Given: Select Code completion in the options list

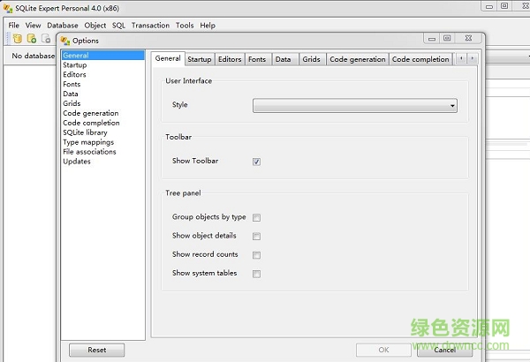Looking at the screenshot, I should pyautogui.click(x=103, y=123).
